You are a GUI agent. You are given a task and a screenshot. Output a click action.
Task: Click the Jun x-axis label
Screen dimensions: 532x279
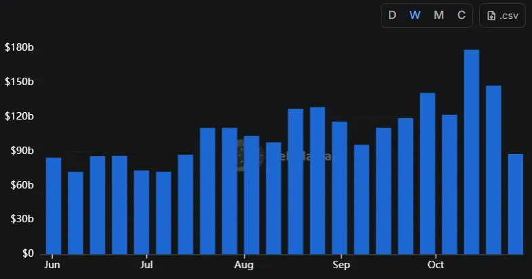[x=52, y=265]
